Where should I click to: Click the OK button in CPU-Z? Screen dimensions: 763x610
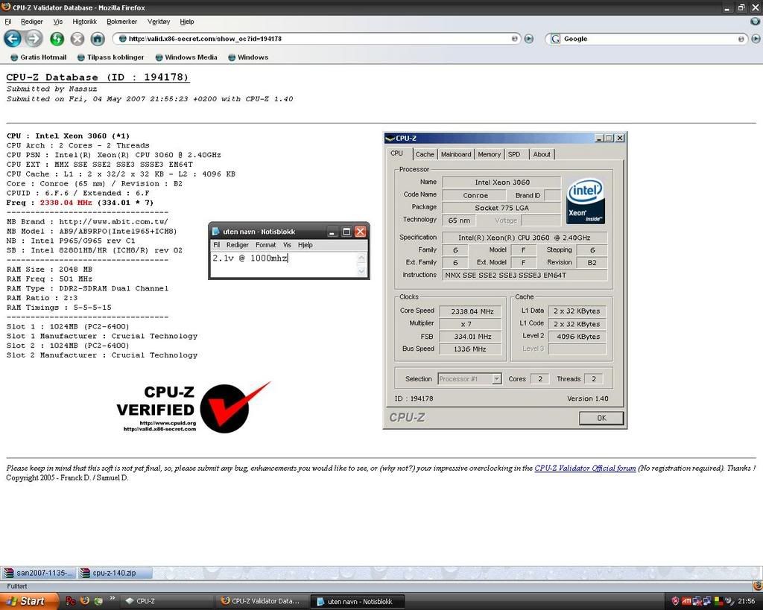tap(601, 418)
